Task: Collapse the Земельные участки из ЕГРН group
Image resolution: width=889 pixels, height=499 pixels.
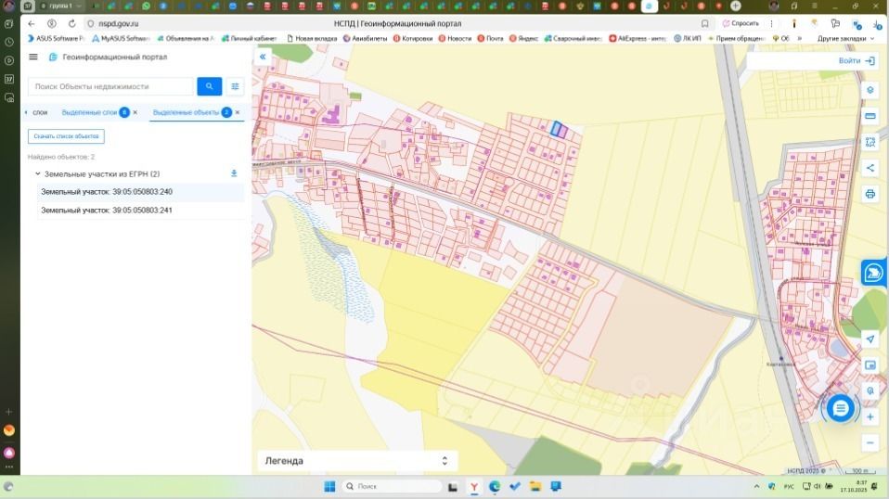Action: point(37,173)
